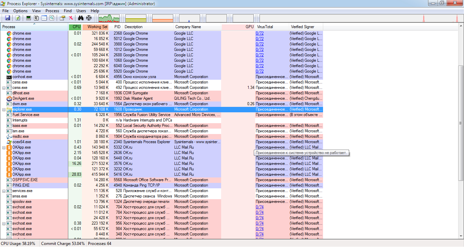Collapse the OKApp.exe PID 5332 tree node
464x247 pixels.
click(x=4, y=148)
